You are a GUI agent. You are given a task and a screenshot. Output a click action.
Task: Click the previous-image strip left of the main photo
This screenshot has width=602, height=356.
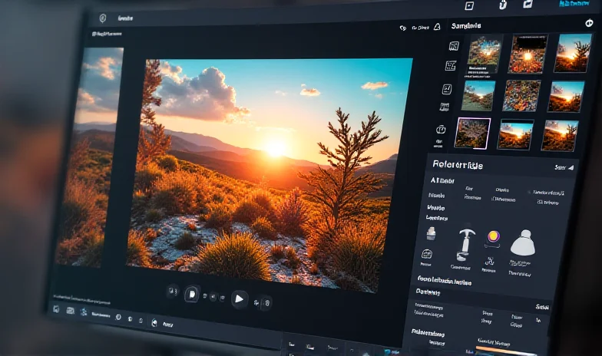pos(91,157)
